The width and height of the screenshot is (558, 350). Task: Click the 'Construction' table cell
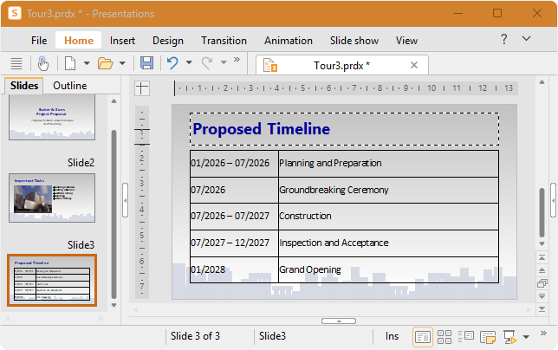coord(388,217)
